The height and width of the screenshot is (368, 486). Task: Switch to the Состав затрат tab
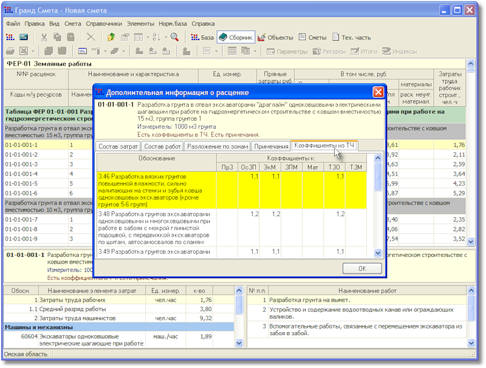click(118, 146)
